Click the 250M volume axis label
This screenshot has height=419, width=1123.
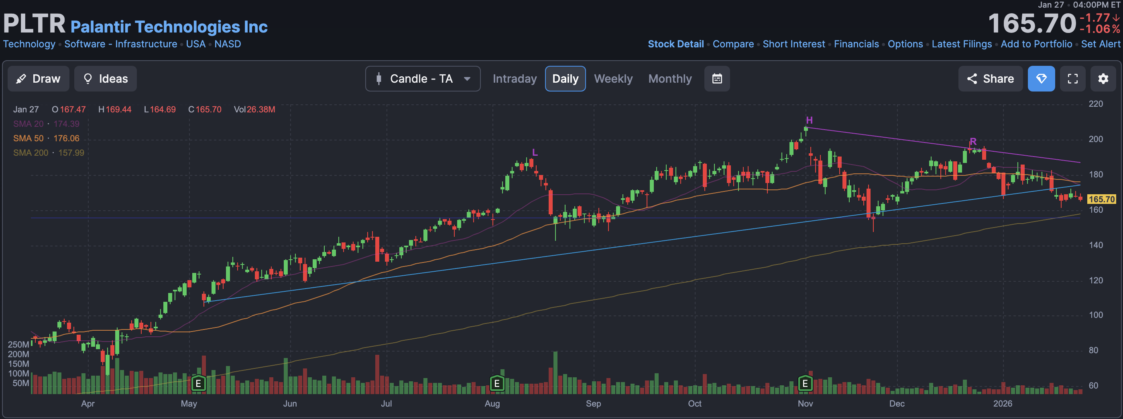pos(18,344)
